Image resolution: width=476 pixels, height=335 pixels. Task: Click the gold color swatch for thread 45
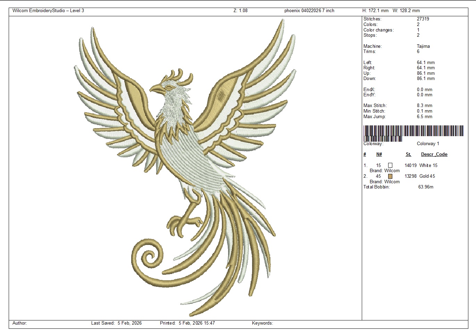pos(390,176)
